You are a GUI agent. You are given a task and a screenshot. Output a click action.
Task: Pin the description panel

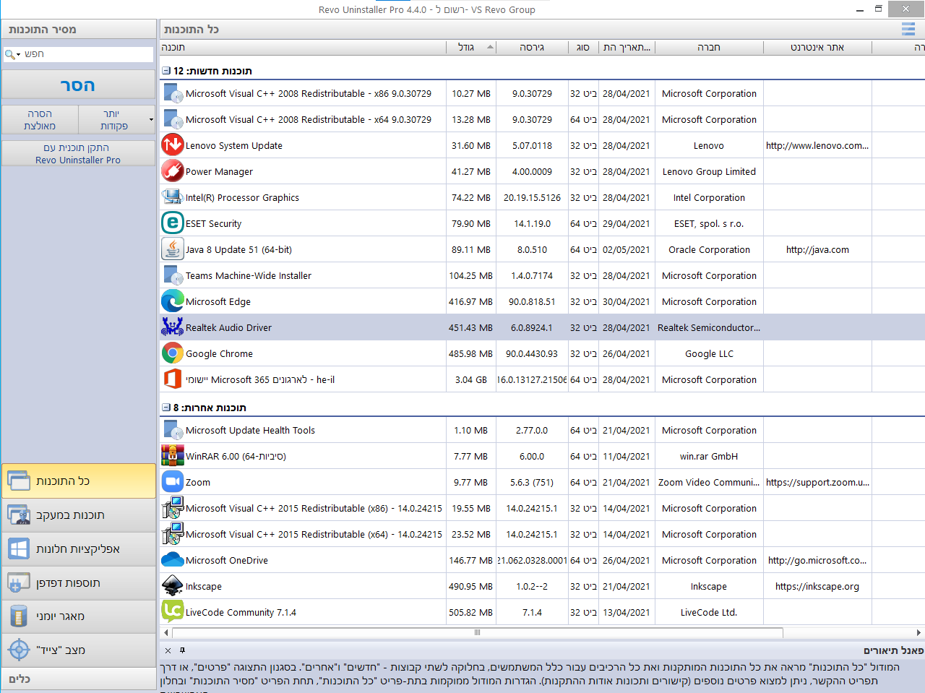pyautogui.click(x=182, y=650)
